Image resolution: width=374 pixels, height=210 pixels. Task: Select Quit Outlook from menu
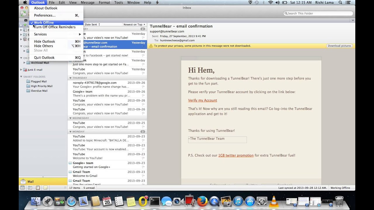pyautogui.click(x=56, y=58)
